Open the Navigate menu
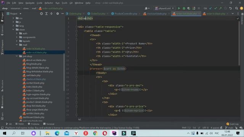The height and width of the screenshot is (137, 244). (x=30, y=3)
